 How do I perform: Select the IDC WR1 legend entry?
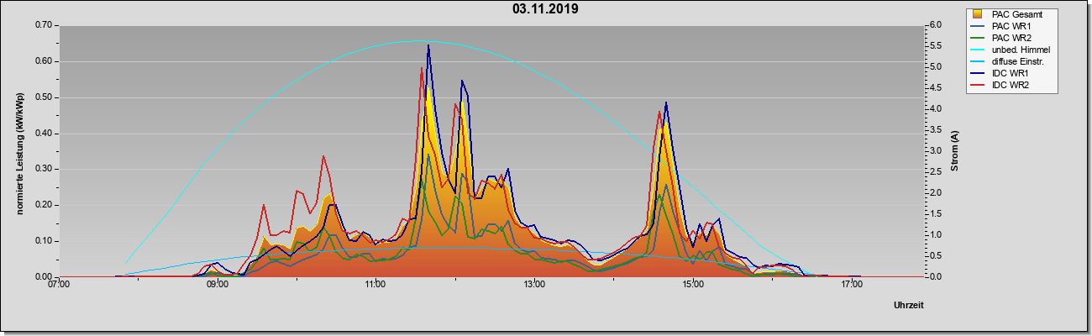[1004, 73]
